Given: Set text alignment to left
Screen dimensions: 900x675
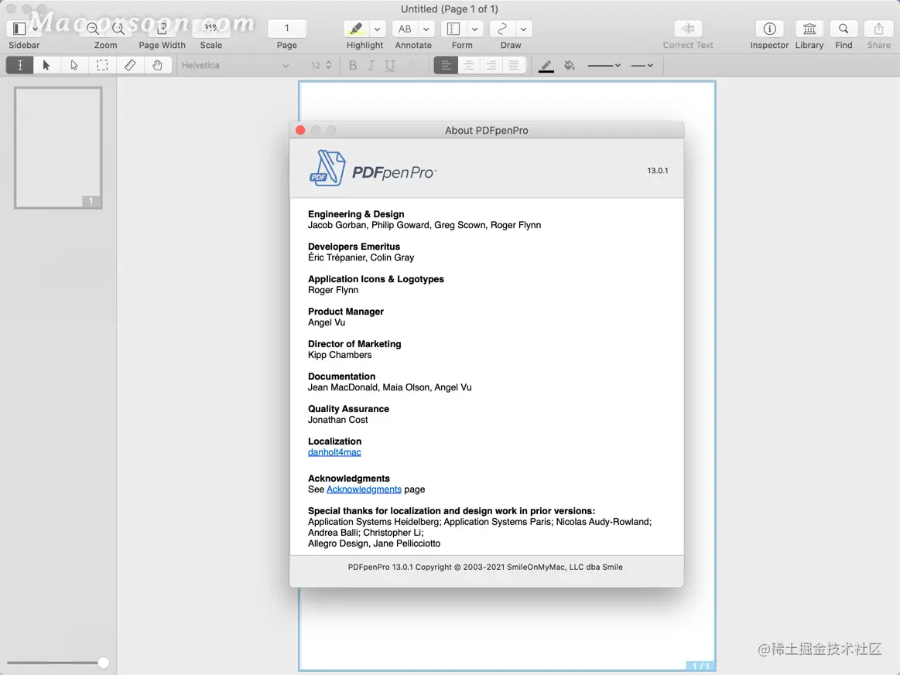Looking at the screenshot, I should [x=446, y=66].
